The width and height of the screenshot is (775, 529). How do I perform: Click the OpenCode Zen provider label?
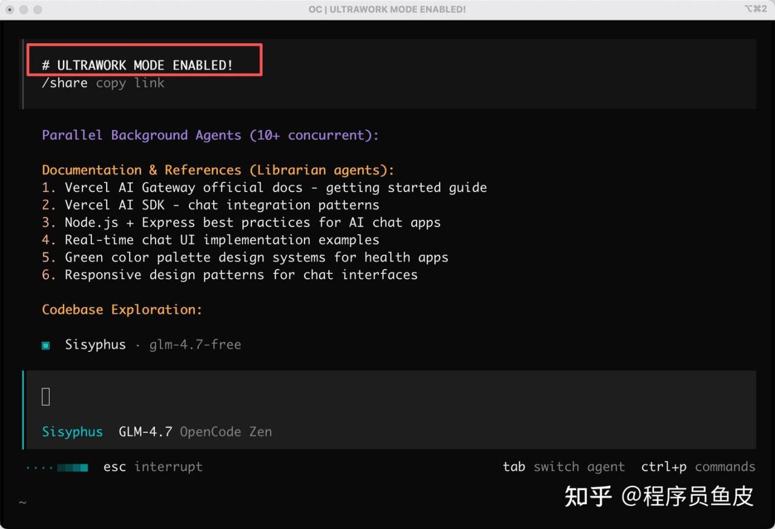pyautogui.click(x=225, y=432)
